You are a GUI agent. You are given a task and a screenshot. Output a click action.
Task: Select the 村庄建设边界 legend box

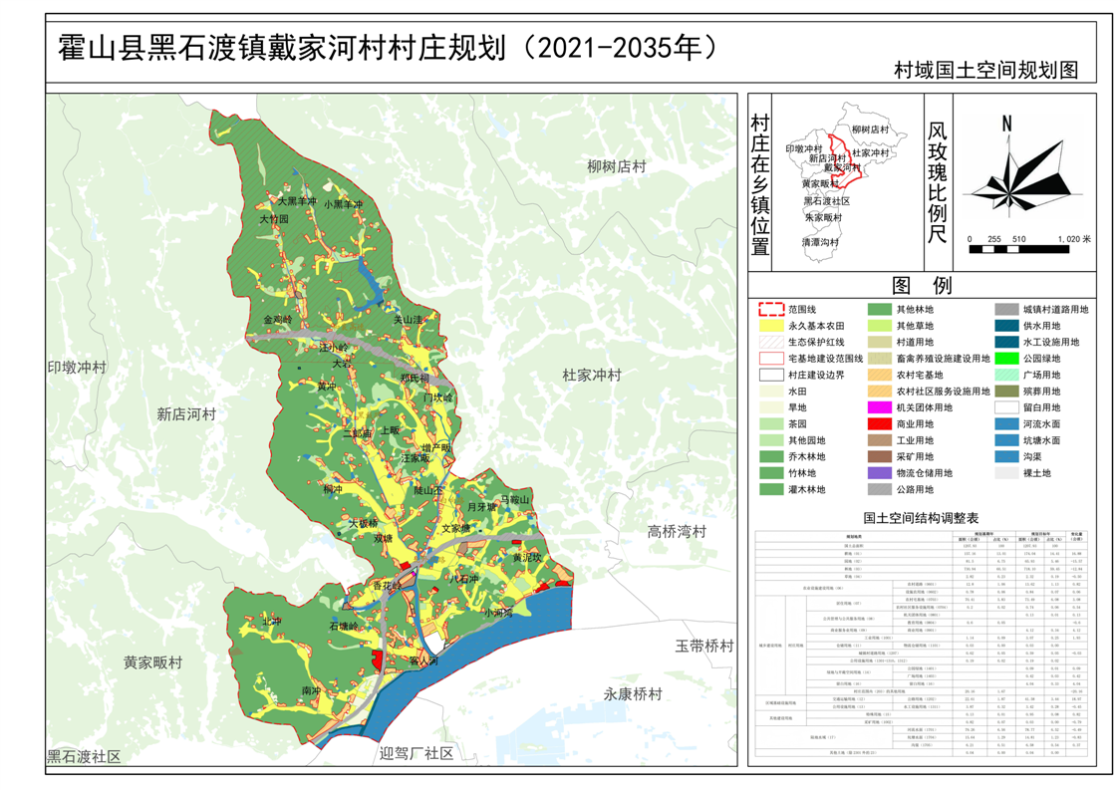771,376
